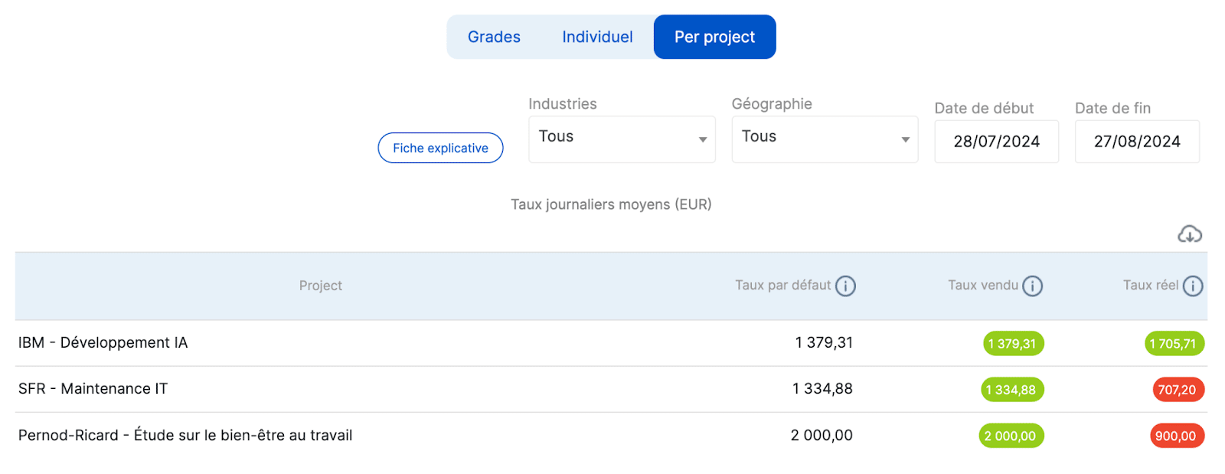Expand the Géographie dropdown
The image size is (1225, 474).
825,139
